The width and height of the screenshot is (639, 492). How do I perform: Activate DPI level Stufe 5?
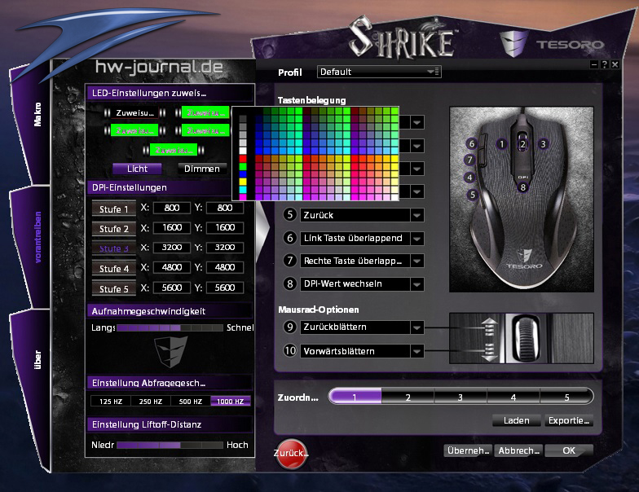(x=114, y=288)
